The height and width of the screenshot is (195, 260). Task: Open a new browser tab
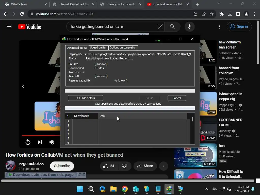[x=197, y=4]
